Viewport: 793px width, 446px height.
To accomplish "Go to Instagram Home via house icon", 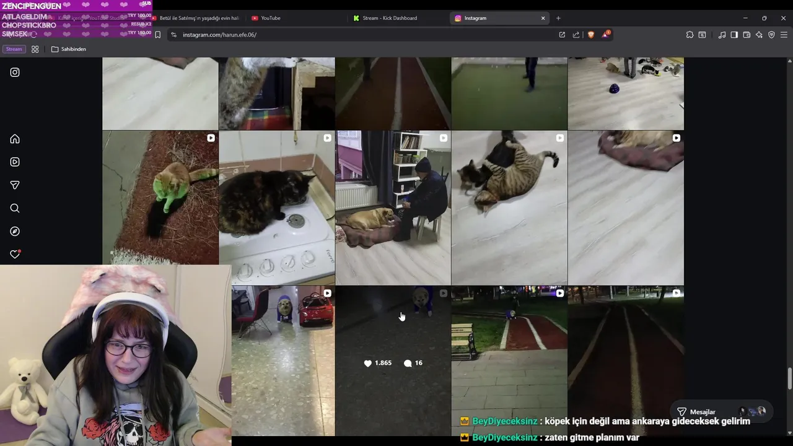I will (x=15, y=139).
